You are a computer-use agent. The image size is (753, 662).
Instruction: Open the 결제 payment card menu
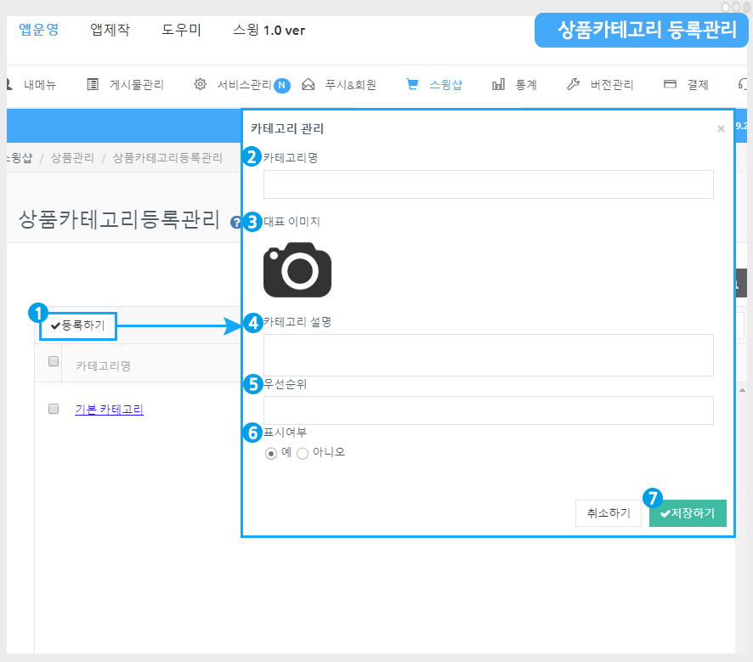[x=686, y=85]
